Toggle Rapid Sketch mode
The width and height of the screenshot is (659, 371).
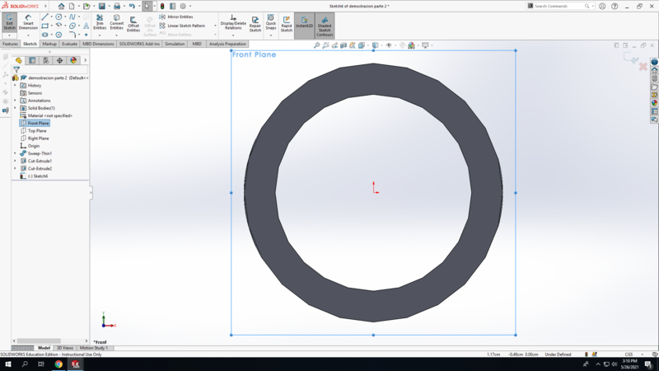pos(286,24)
